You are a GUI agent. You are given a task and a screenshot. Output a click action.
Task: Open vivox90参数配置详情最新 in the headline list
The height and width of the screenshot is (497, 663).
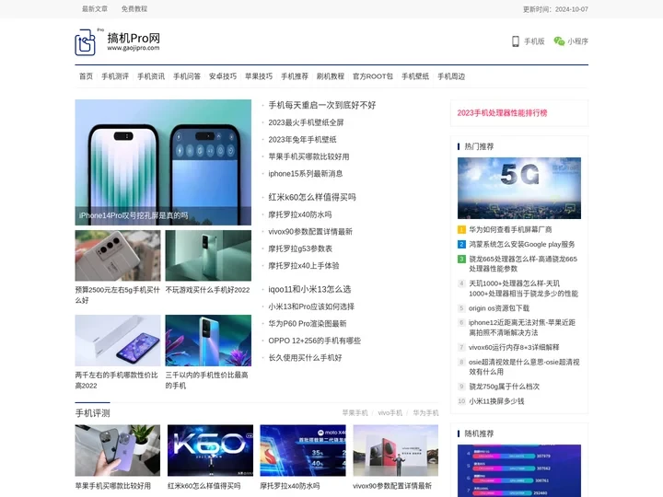[x=310, y=232]
